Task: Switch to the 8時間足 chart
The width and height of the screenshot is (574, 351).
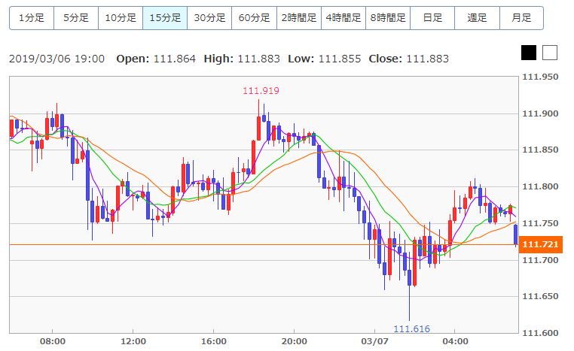Action: point(388,17)
